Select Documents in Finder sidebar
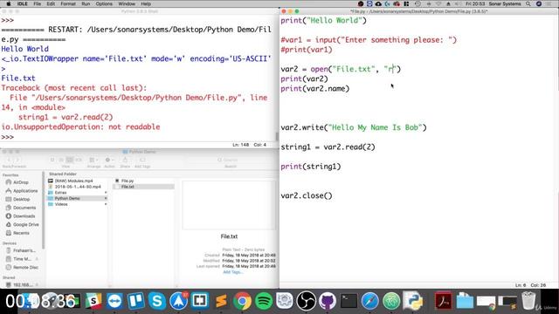 coord(24,208)
